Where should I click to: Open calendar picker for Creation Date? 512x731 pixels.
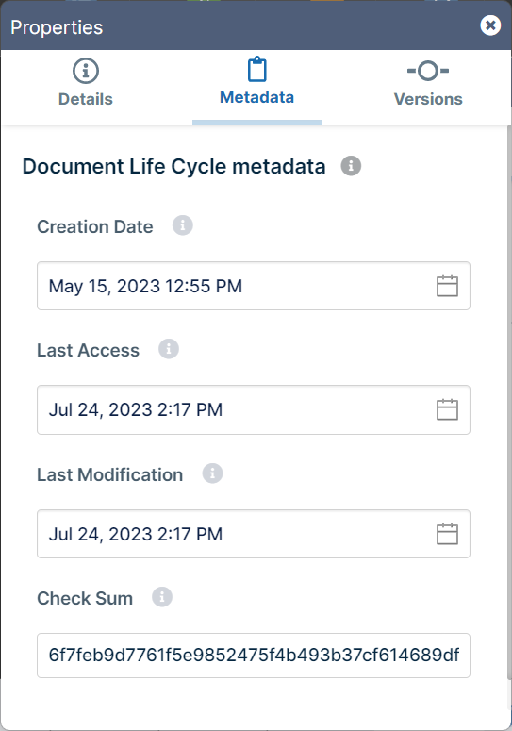tap(447, 286)
